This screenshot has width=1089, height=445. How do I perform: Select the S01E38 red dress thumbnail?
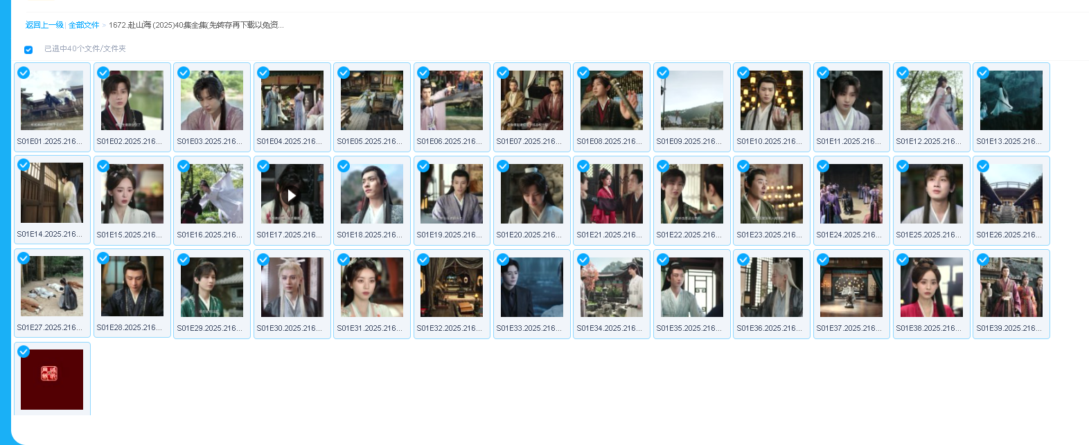point(931,287)
